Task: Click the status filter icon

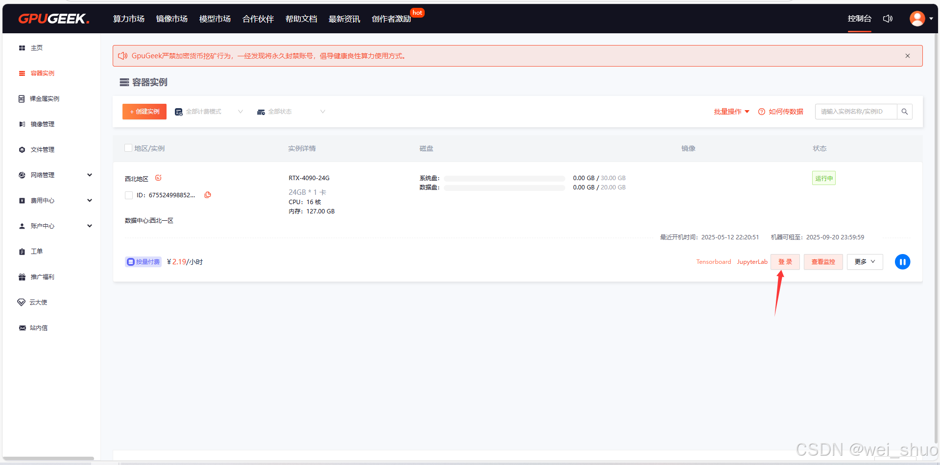Action: pos(261,112)
